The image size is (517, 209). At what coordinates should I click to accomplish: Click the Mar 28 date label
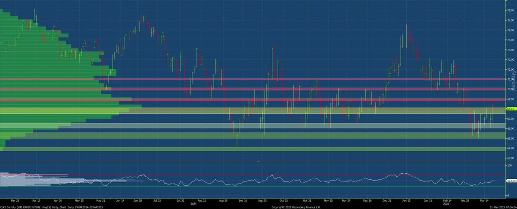click(x=15, y=200)
